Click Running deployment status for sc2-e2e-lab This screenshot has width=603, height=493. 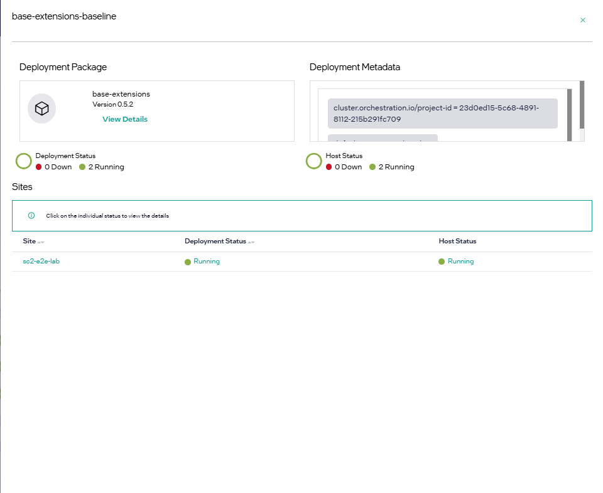click(206, 262)
